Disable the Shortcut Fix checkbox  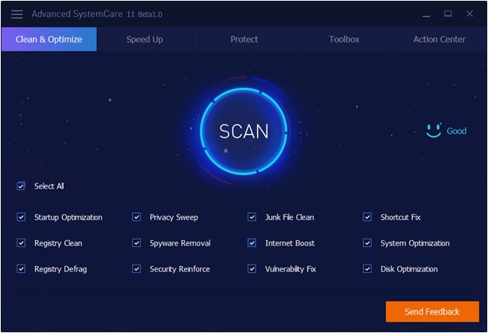[x=367, y=217]
